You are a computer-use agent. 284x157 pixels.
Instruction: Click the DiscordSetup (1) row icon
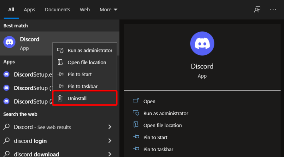click(7, 88)
